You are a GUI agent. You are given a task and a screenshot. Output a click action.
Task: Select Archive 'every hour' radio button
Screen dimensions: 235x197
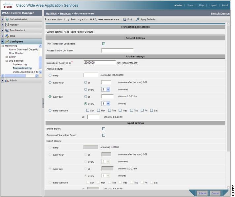50,82
